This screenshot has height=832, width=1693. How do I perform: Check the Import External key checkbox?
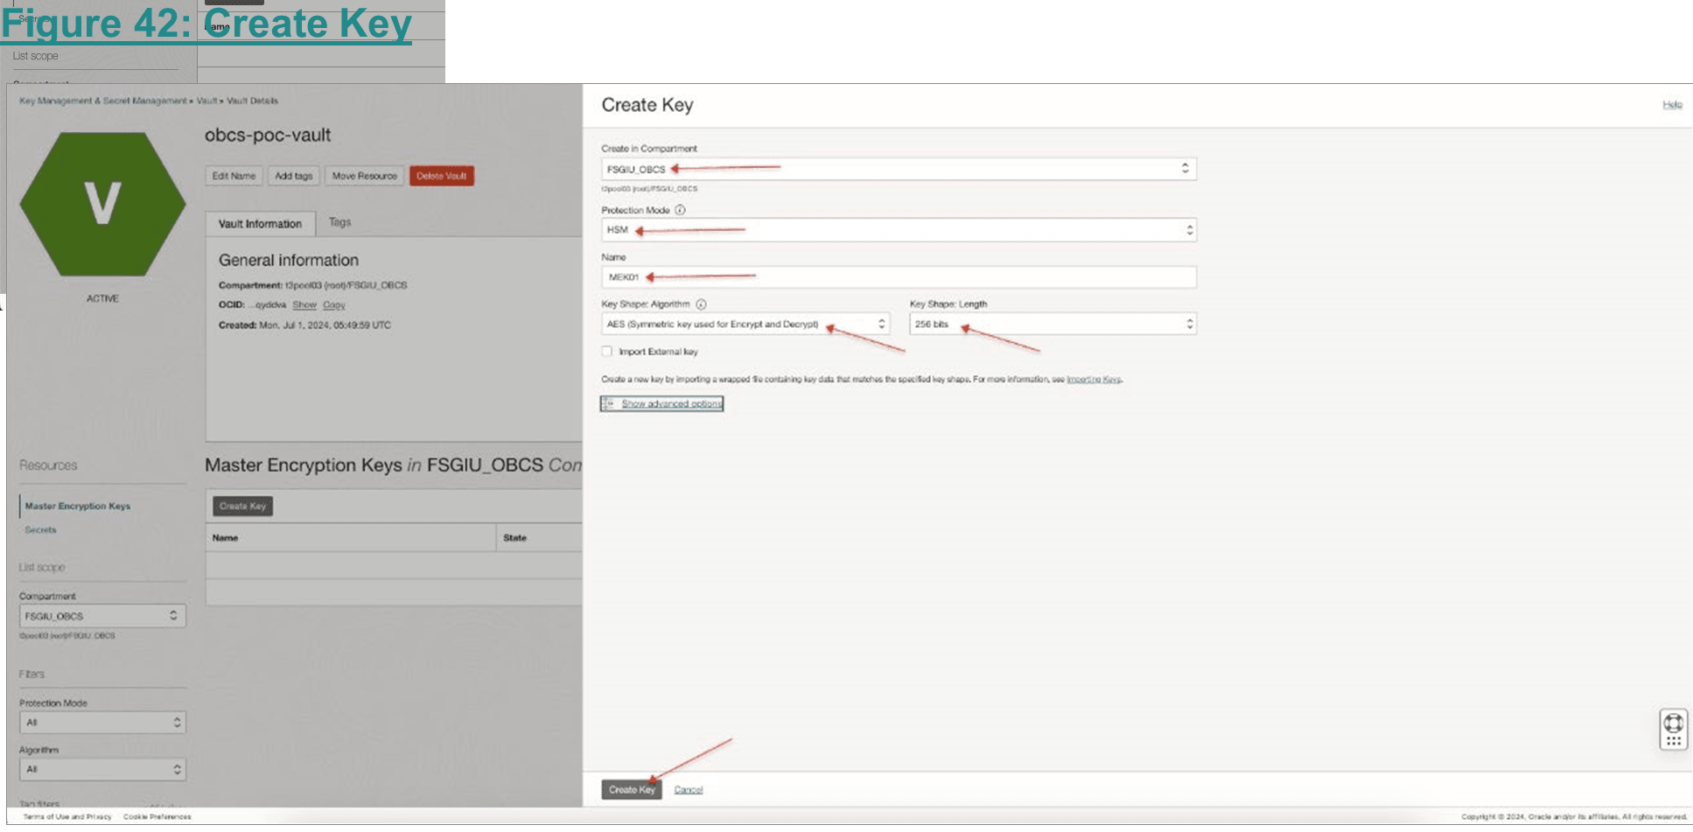tap(606, 352)
